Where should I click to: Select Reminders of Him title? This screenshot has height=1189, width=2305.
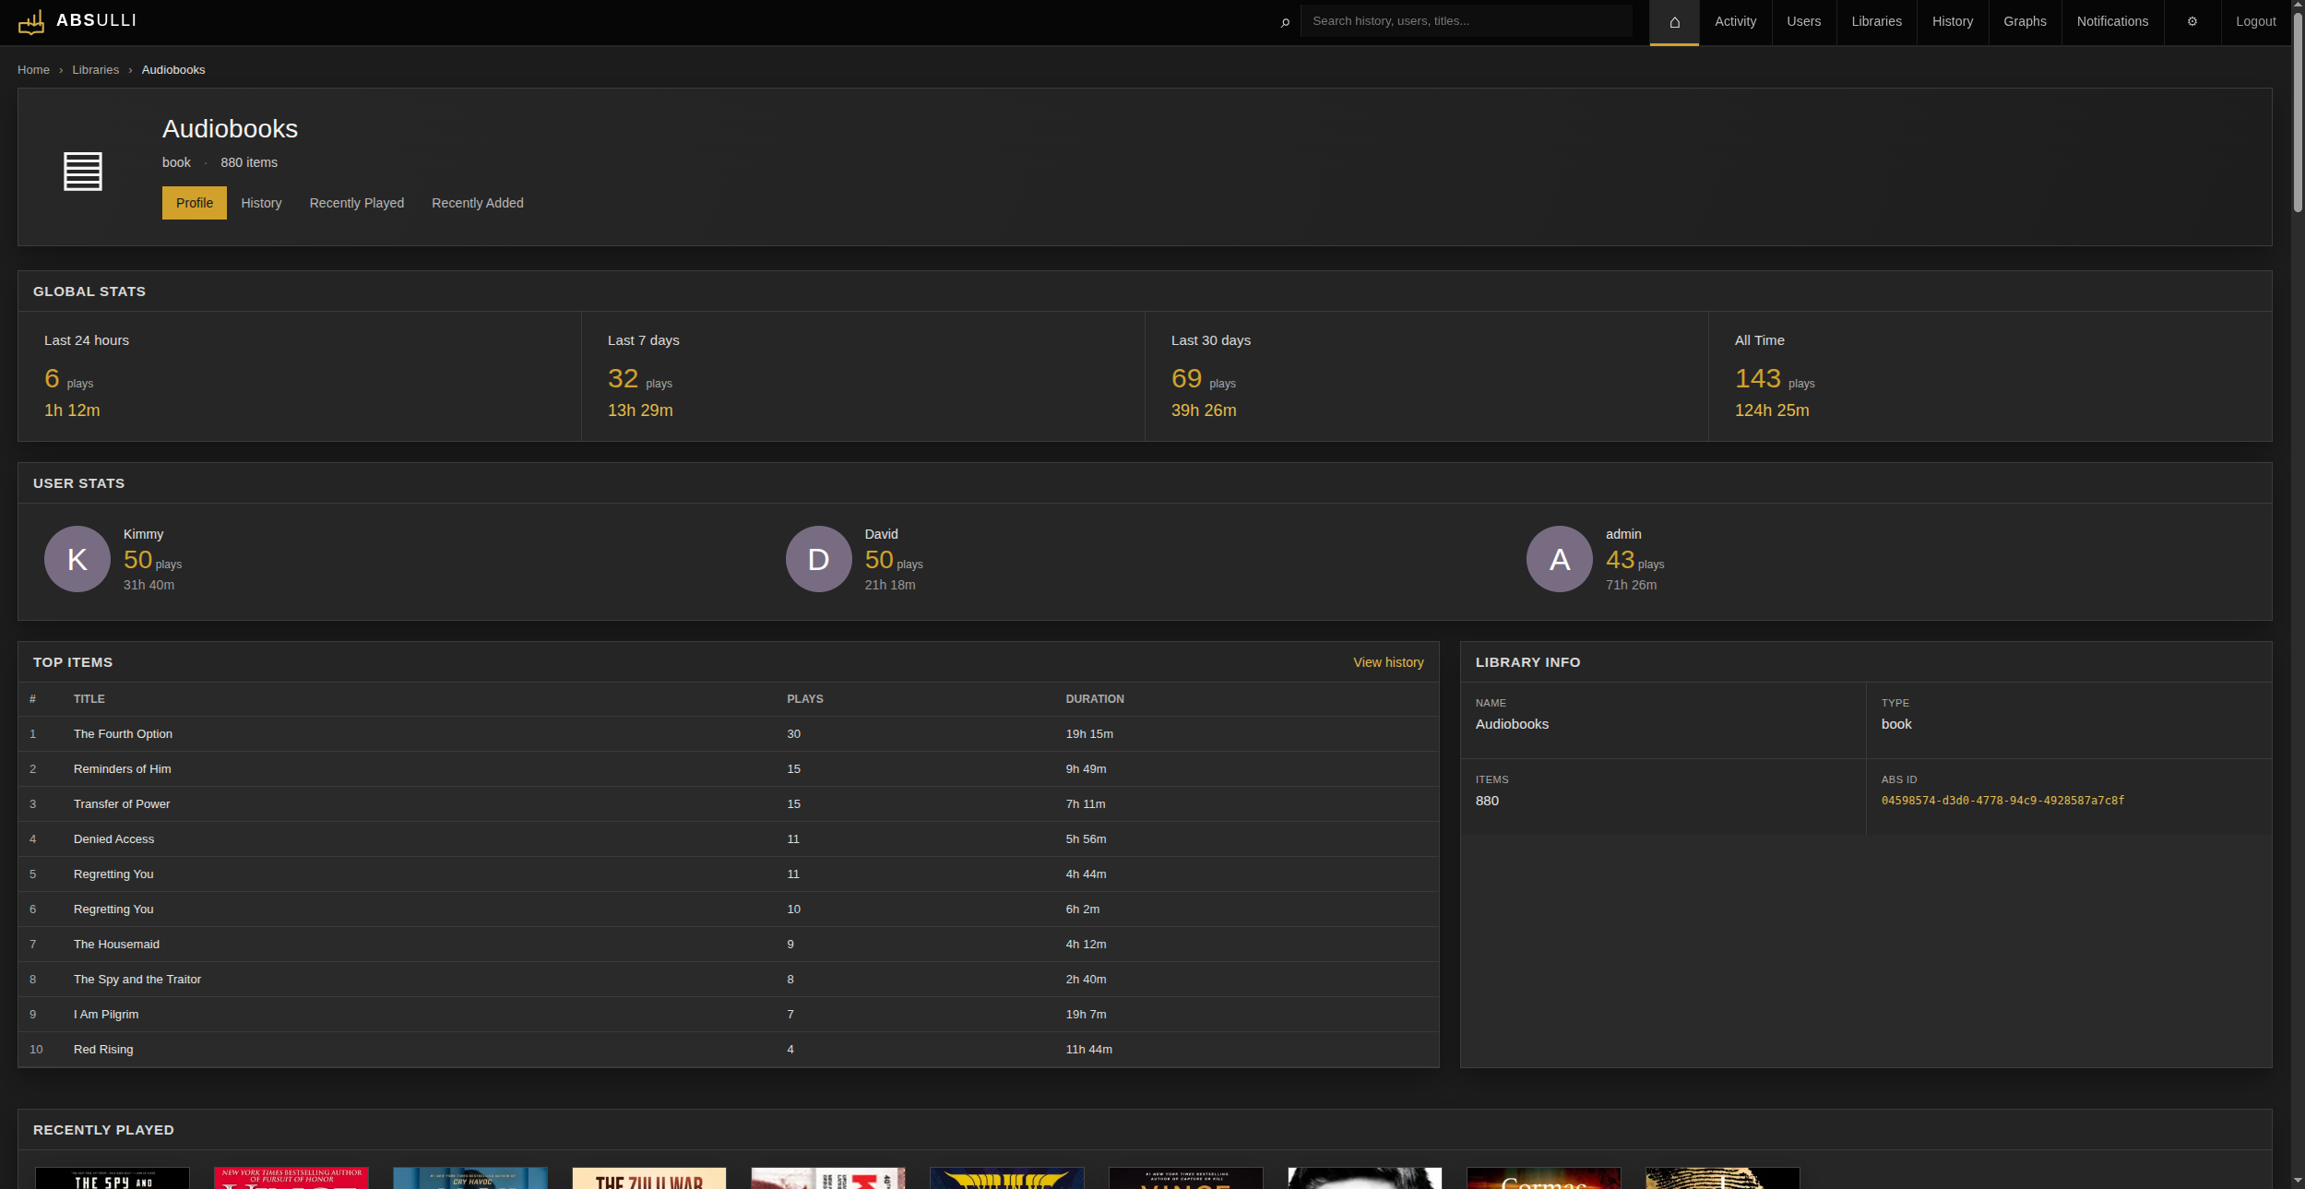pos(122,769)
